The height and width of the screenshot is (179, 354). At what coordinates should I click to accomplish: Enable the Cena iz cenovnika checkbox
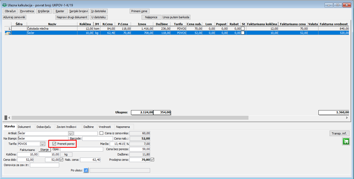pyautogui.click(x=101, y=133)
